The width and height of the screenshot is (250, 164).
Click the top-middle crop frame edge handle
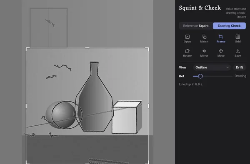tap(87, 47)
